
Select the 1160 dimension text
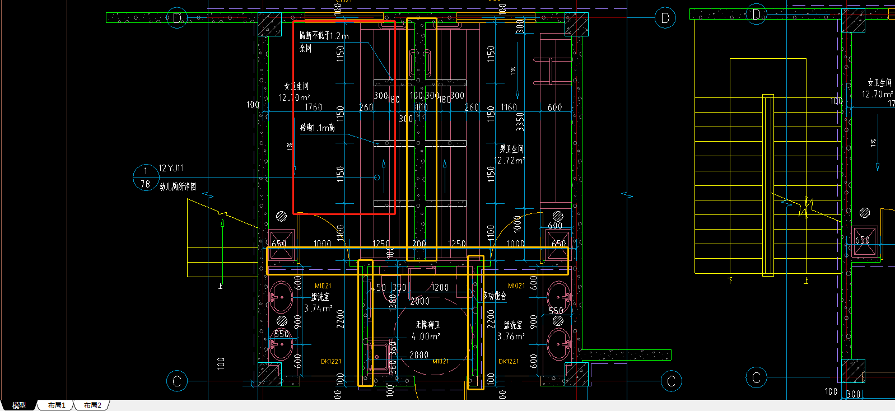509,107
